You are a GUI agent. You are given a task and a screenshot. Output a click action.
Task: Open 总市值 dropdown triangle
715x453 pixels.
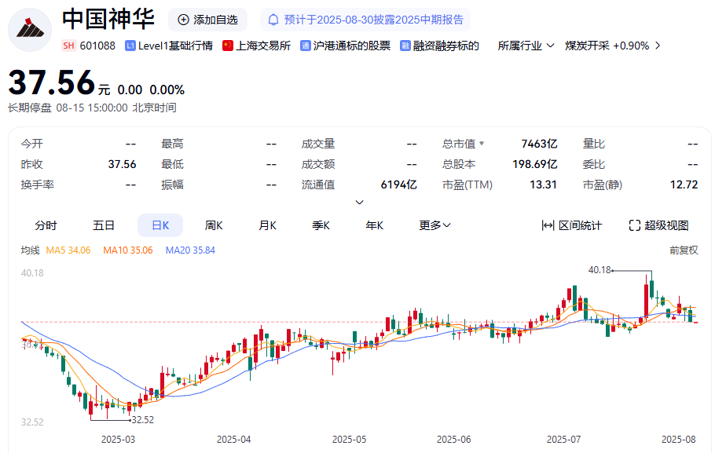point(482,144)
